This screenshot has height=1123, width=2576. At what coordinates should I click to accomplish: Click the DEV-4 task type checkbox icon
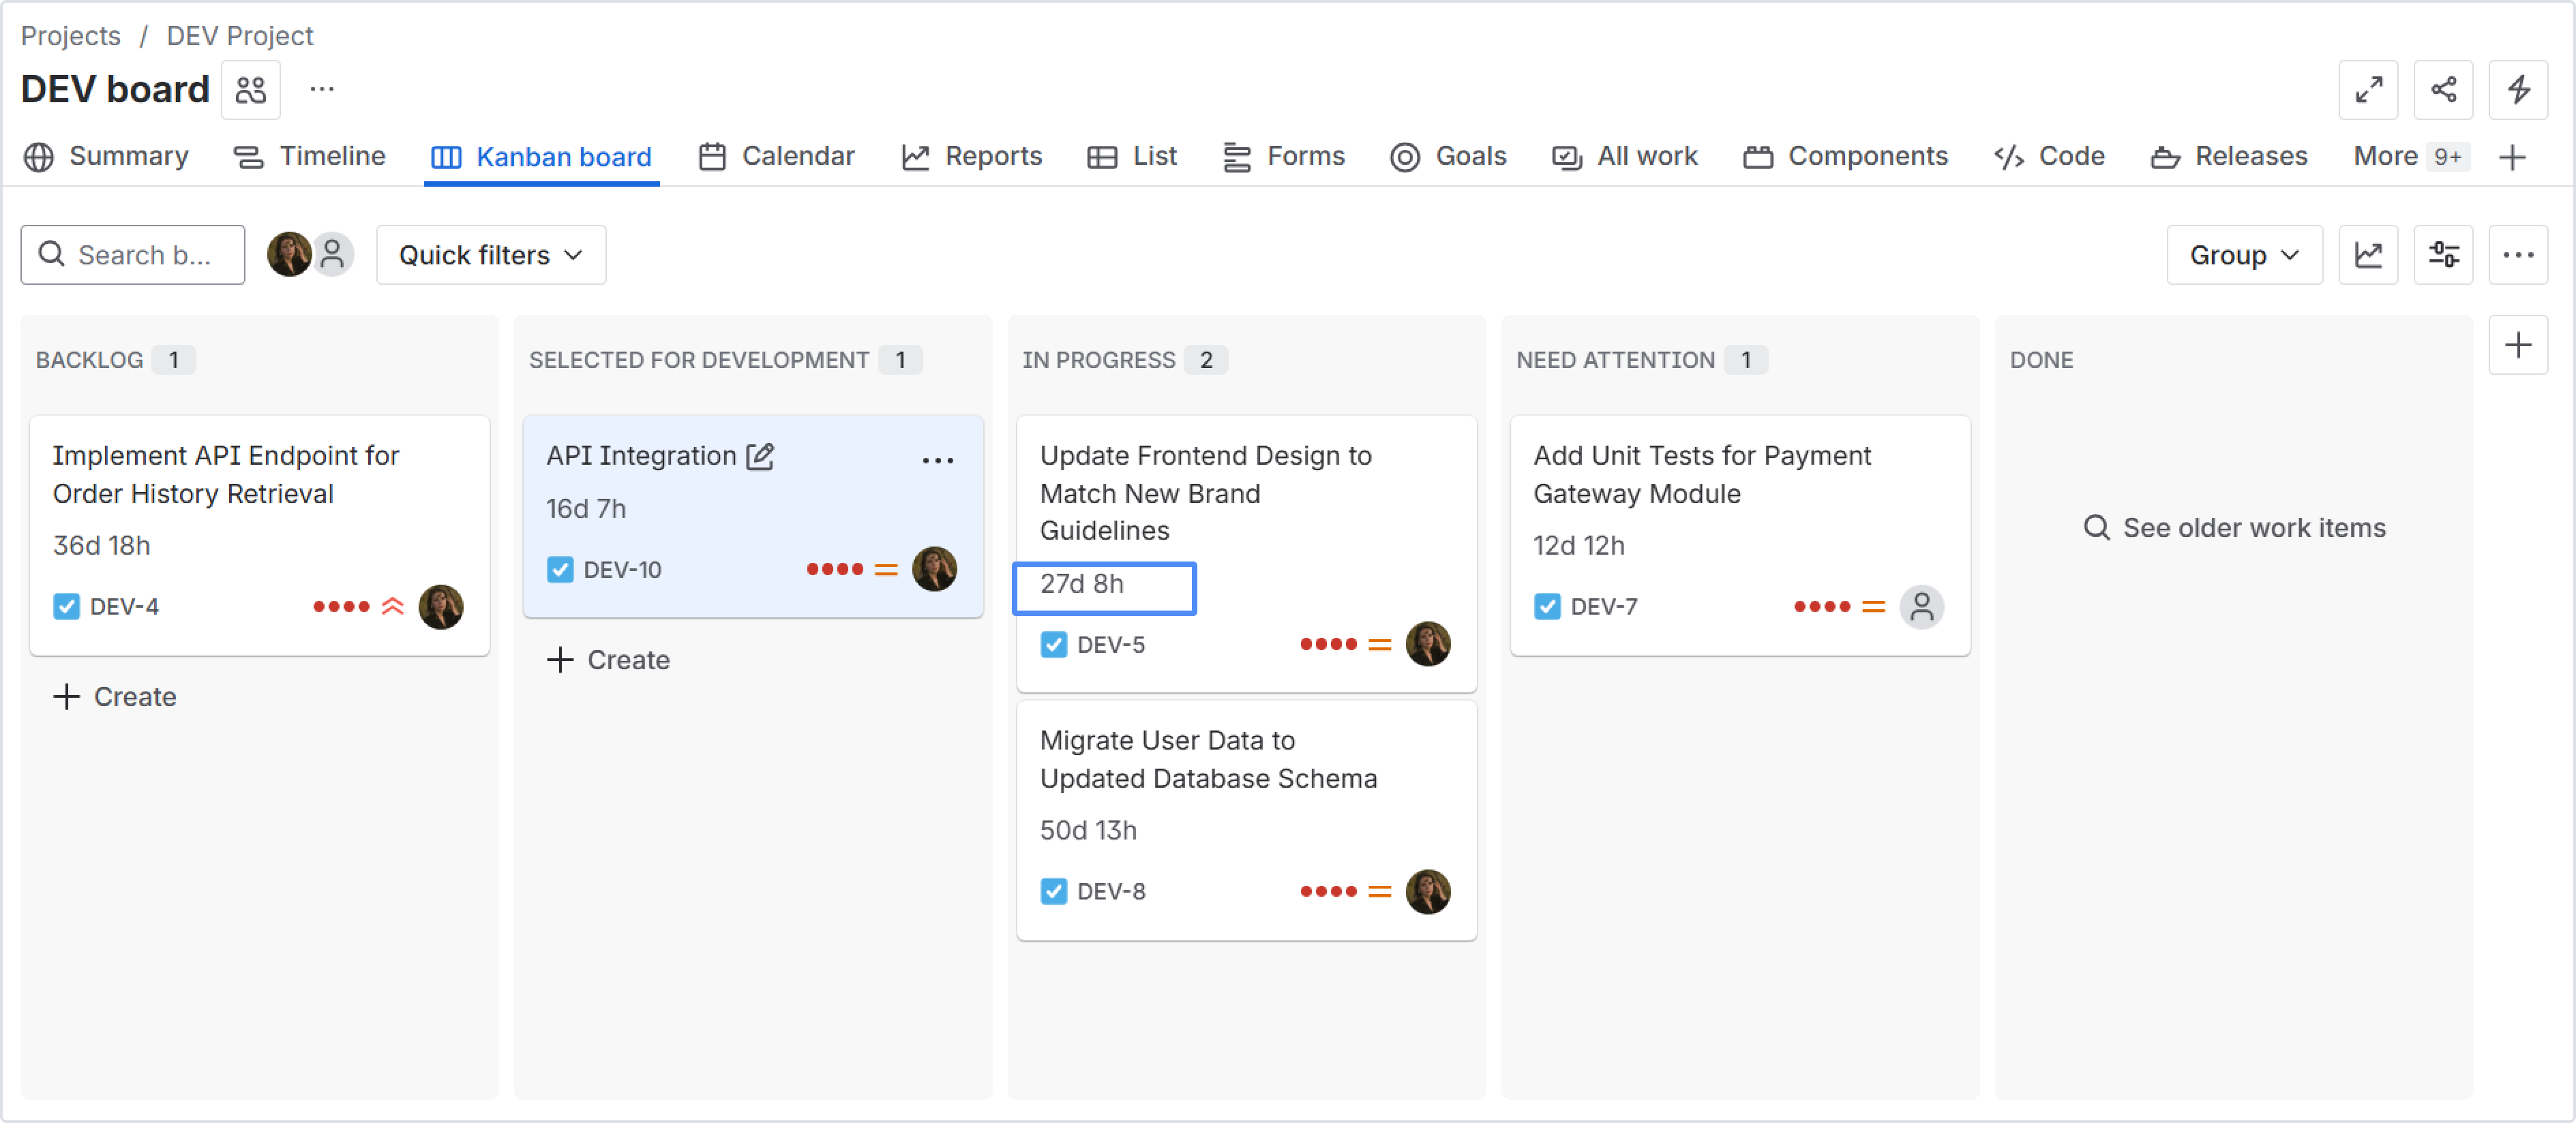pyautogui.click(x=66, y=606)
